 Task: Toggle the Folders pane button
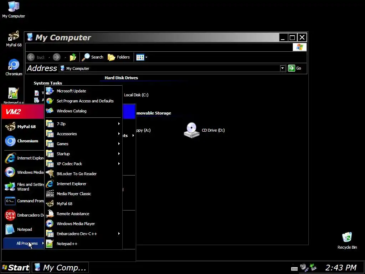point(119,57)
